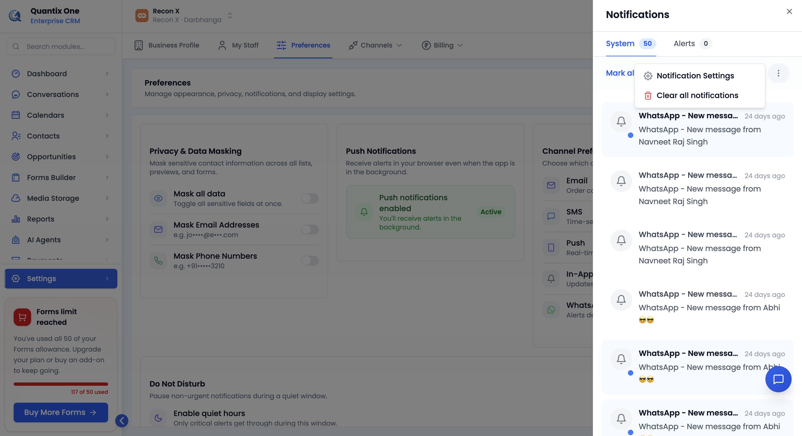The height and width of the screenshot is (436, 802).
Task: Click the Email channel envelope icon
Action: click(x=551, y=185)
